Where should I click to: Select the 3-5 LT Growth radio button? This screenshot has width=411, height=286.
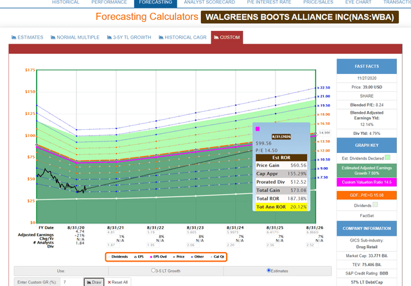pos(153,271)
